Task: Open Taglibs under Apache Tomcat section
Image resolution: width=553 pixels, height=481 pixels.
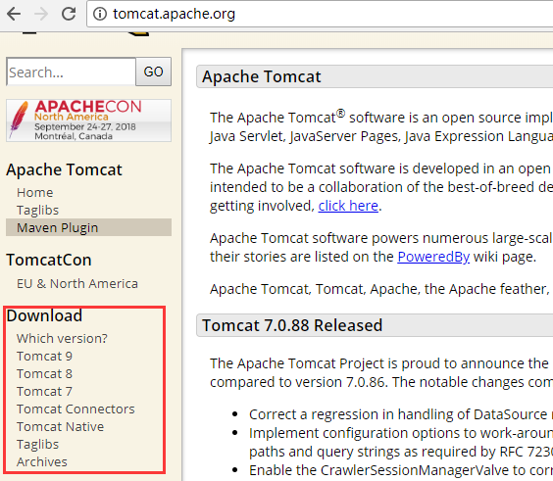Action: tap(37, 210)
